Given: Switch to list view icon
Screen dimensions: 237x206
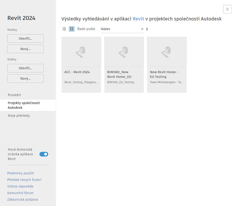Looking at the screenshot, I should 64,29.
